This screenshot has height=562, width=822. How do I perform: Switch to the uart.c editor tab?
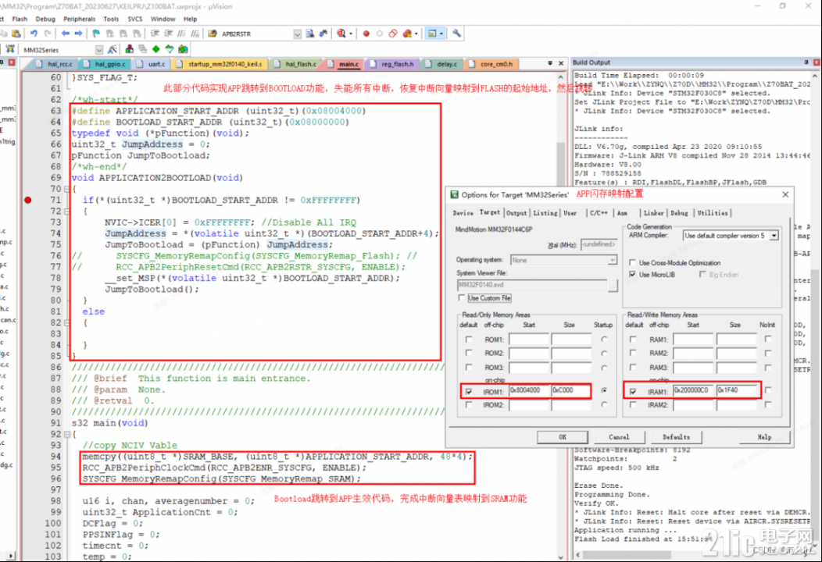(x=152, y=64)
